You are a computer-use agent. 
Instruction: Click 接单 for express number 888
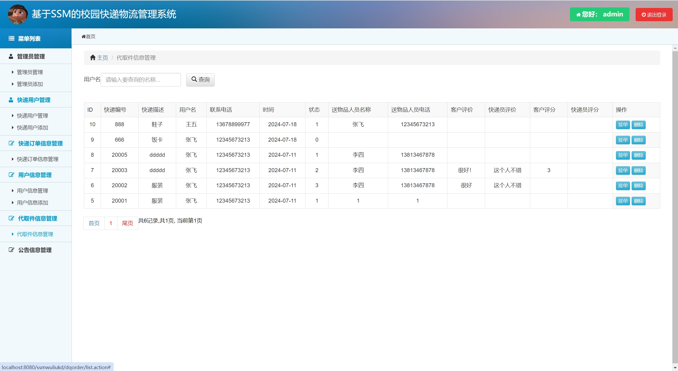click(x=622, y=125)
